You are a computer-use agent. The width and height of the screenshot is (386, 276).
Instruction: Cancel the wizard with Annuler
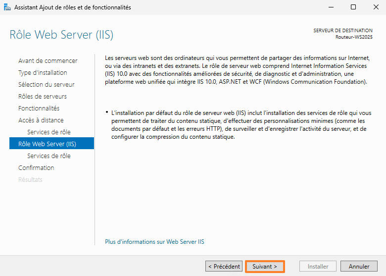(x=359, y=267)
